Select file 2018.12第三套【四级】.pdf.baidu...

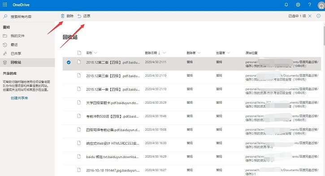(x=113, y=76)
